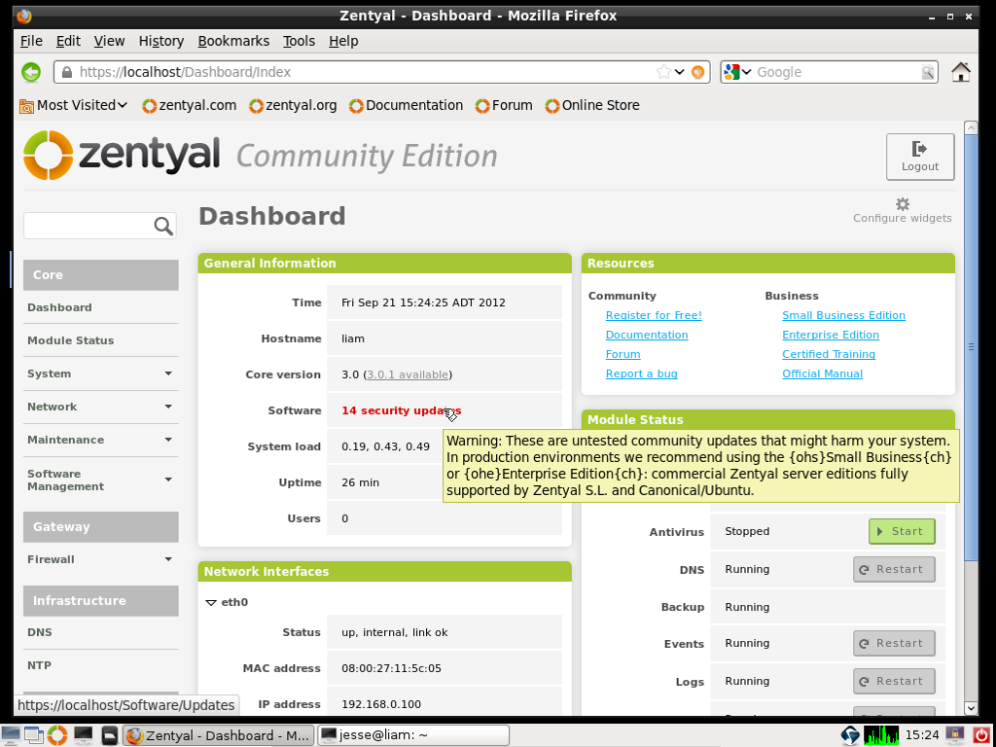996x747 pixels.
Task: Start the Antivirus module
Action: click(x=902, y=532)
